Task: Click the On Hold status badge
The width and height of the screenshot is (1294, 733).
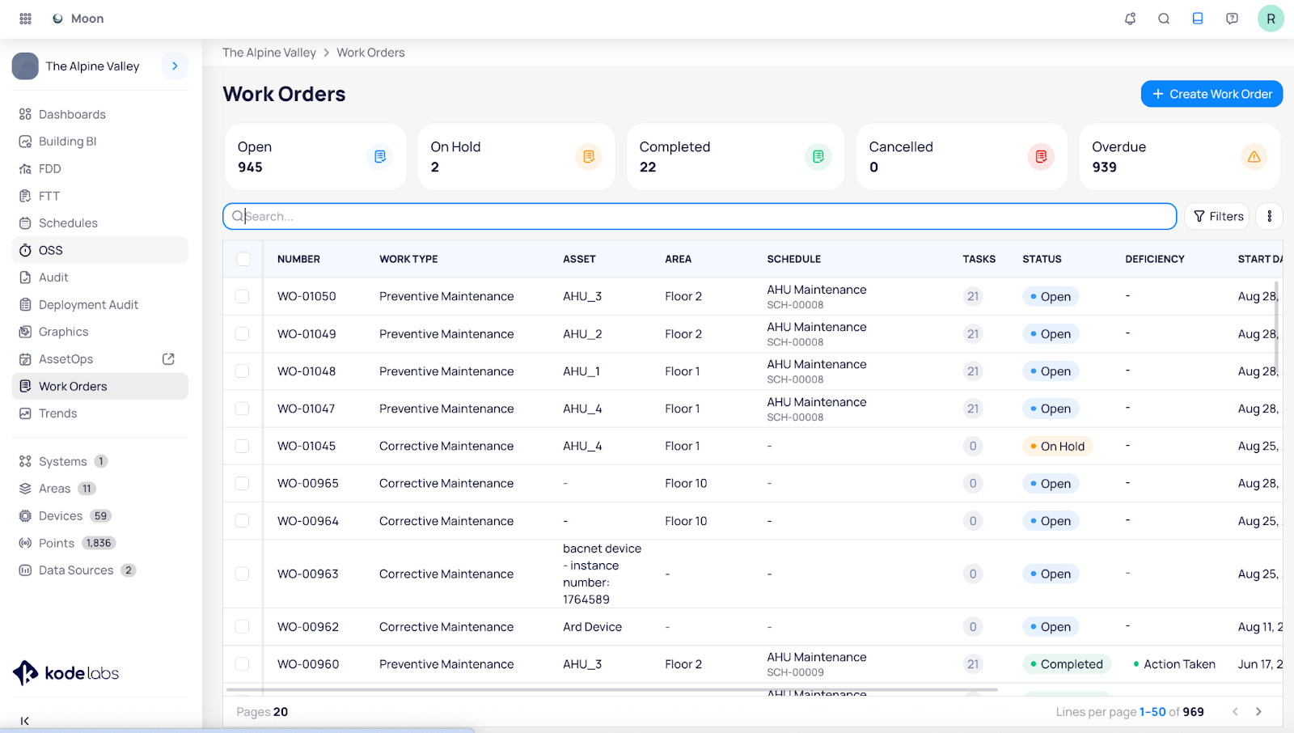Action: 1057,446
